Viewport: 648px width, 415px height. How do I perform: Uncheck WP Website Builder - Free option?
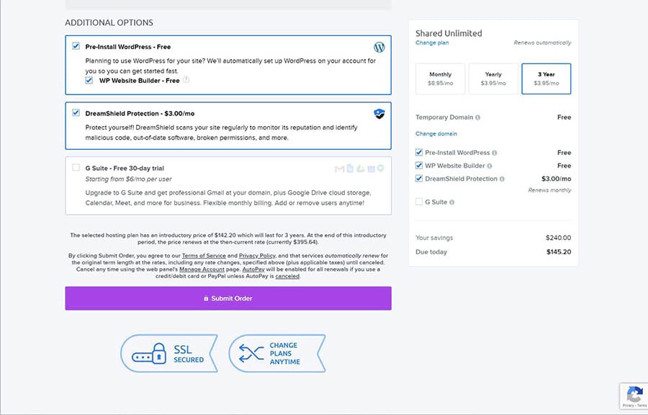pos(89,80)
